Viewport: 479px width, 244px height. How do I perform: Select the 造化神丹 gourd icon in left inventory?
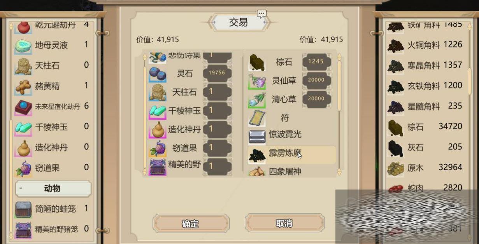tap(23, 148)
